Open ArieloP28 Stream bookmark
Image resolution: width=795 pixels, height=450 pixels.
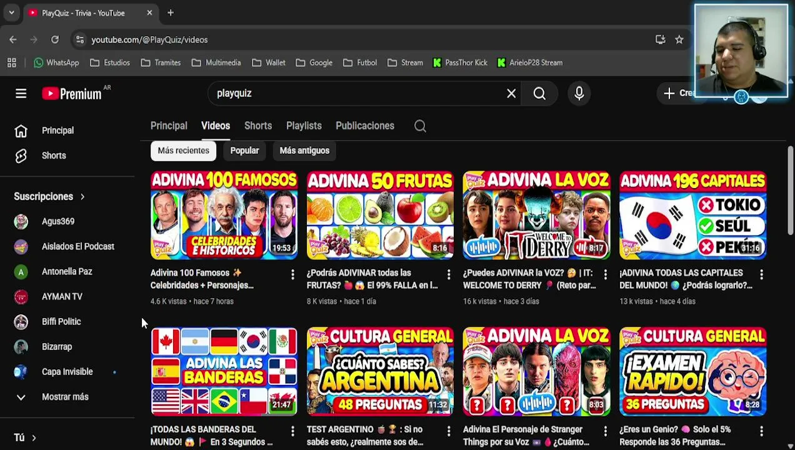(x=530, y=62)
